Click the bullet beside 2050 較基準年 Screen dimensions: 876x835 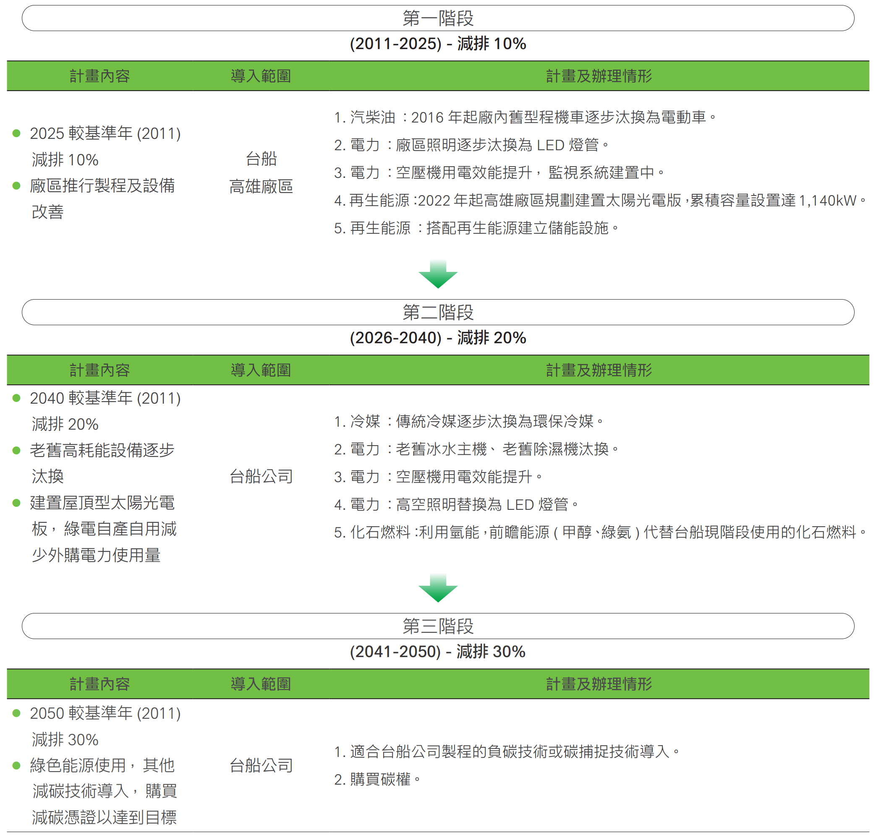pos(16,713)
